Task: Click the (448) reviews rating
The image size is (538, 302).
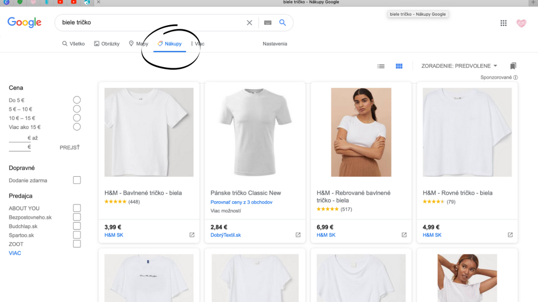Action: coord(122,202)
